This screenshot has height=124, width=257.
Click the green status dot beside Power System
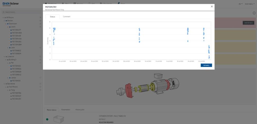[47, 119]
